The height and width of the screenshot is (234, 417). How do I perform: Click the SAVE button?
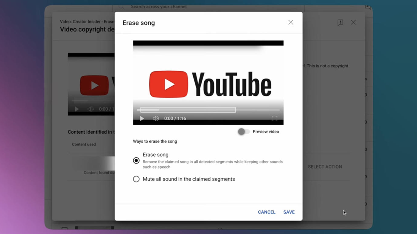click(289, 212)
